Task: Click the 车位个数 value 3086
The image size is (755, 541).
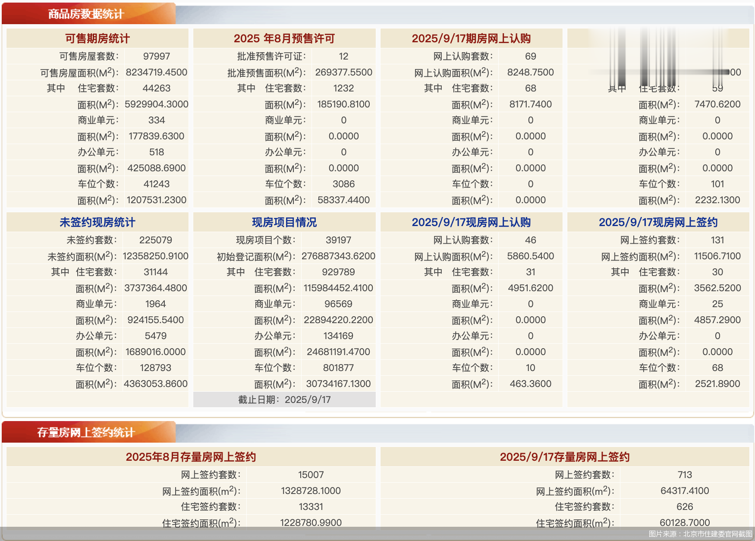Action: pos(344,184)
